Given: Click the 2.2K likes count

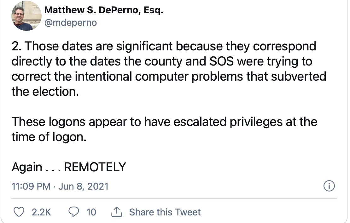Looking at the screenshot, I should click(41, 212).
